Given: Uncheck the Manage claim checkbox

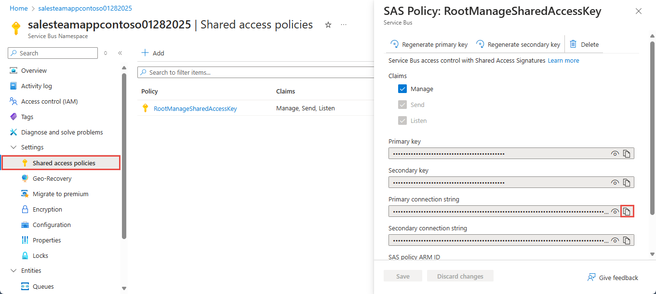Looking at the screenshot, I should [x=402, y=89].
